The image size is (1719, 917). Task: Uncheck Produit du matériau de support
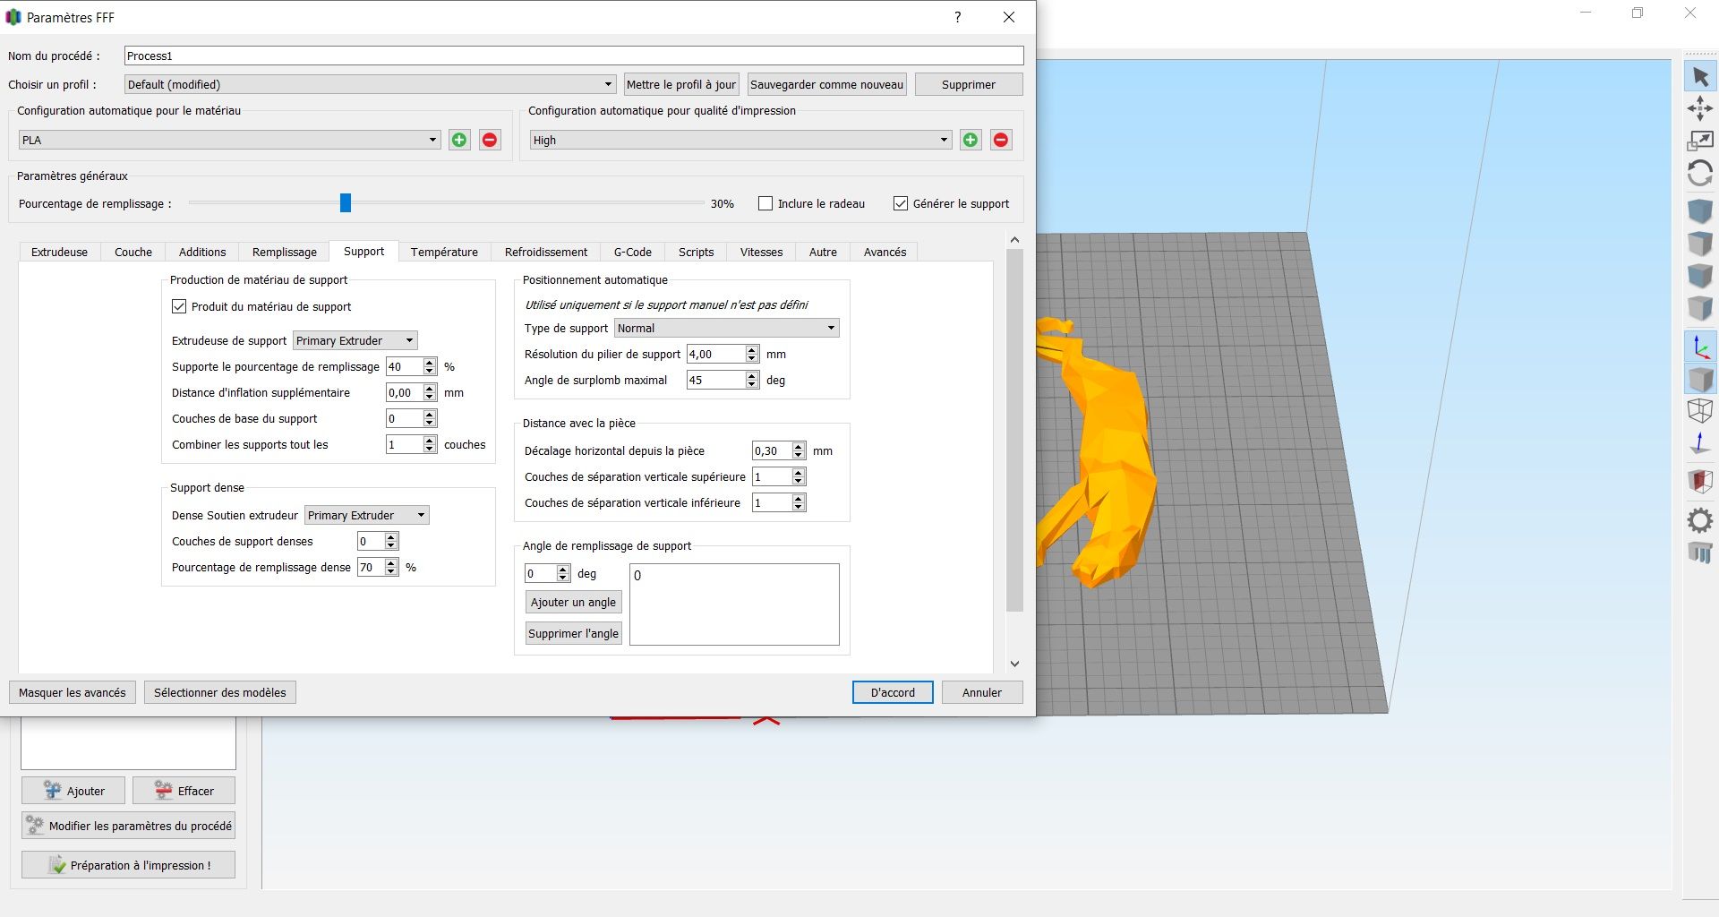[179, 306]
